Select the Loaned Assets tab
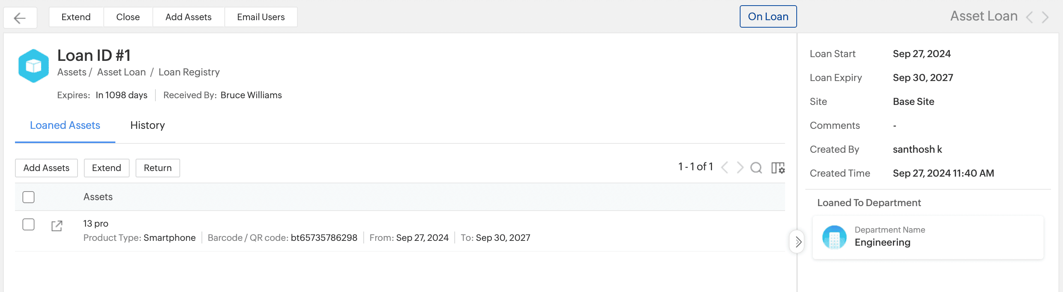Viewport: 1063px width, 292px height. [65, 125]
